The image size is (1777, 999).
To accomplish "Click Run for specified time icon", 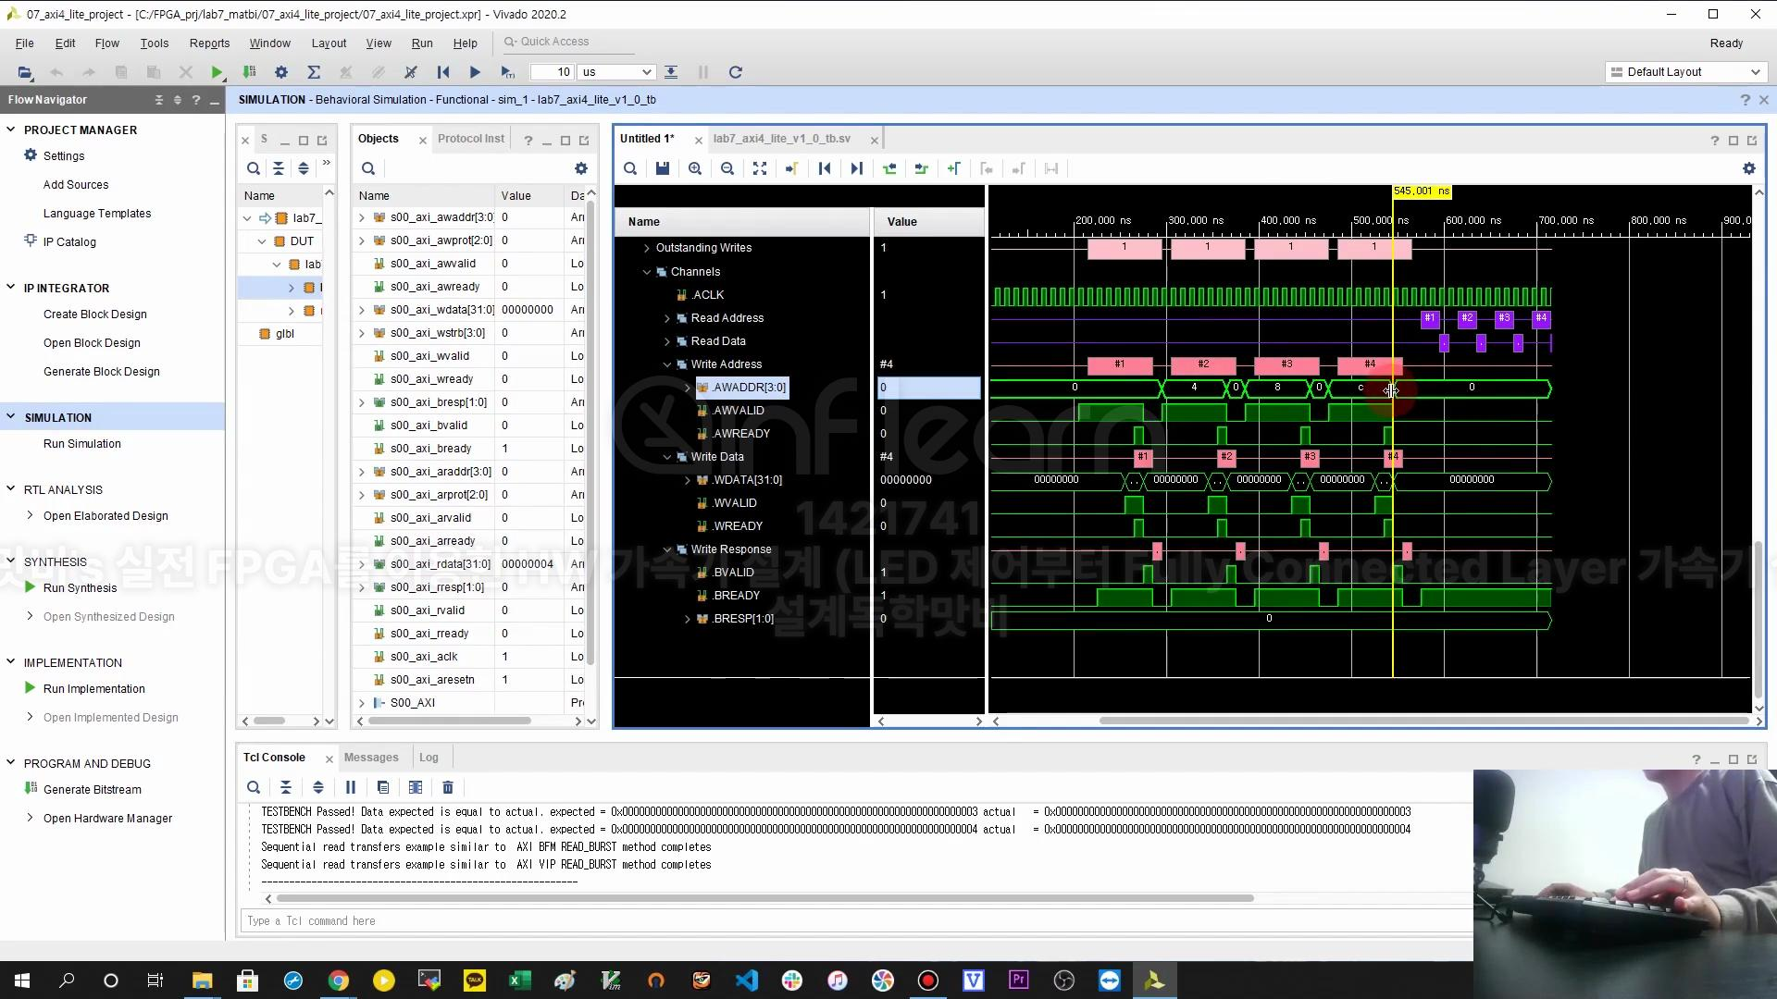I will (x=507, y=72).
